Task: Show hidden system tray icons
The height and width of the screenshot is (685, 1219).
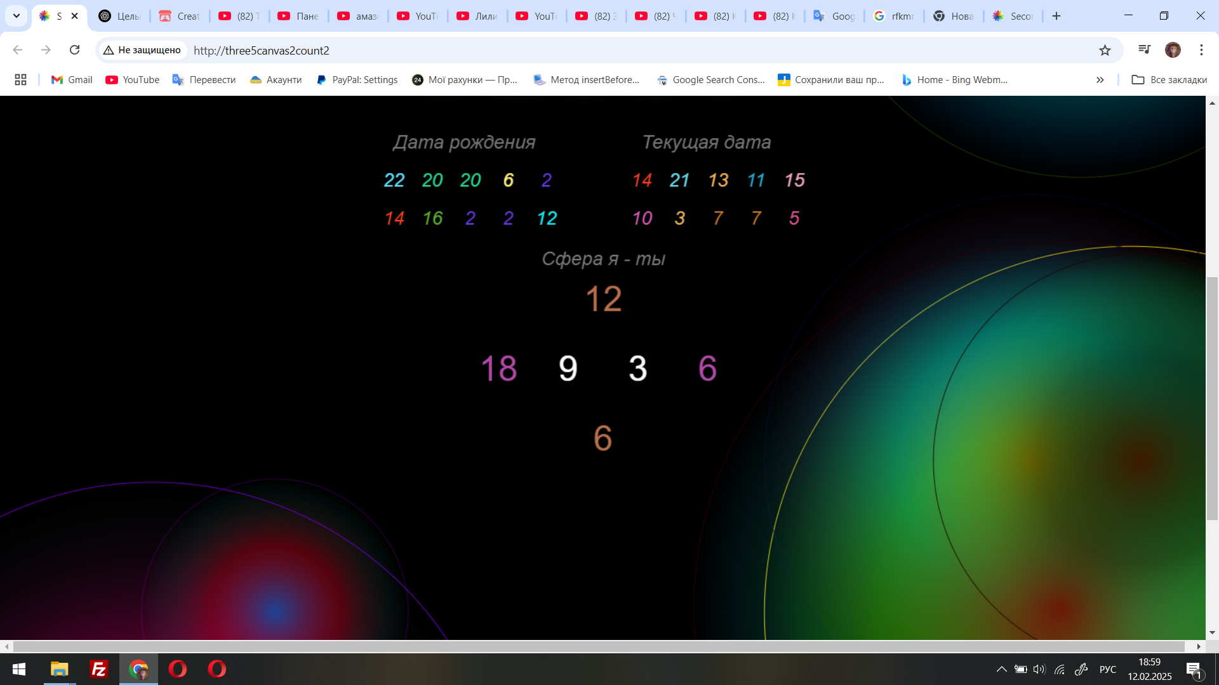Action: [x=1001, y=669]
